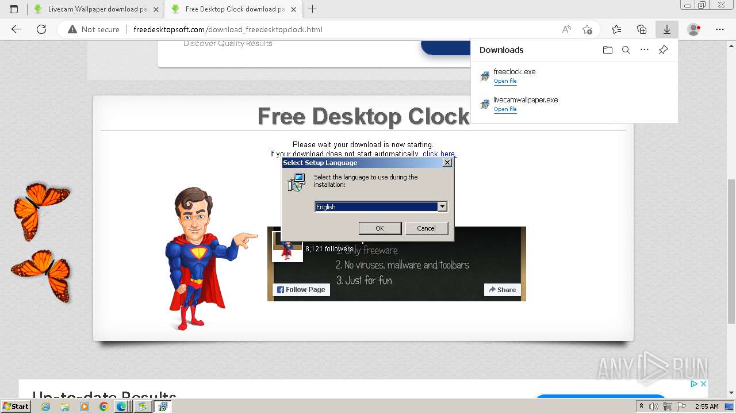736x414 pixels.
Task: Open file link under freeclock.exe
Action: (x=505, y=81)
